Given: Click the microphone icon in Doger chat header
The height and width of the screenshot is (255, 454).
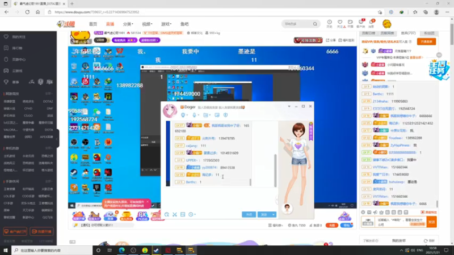Looking at the screenshot, I should [195, 115].
